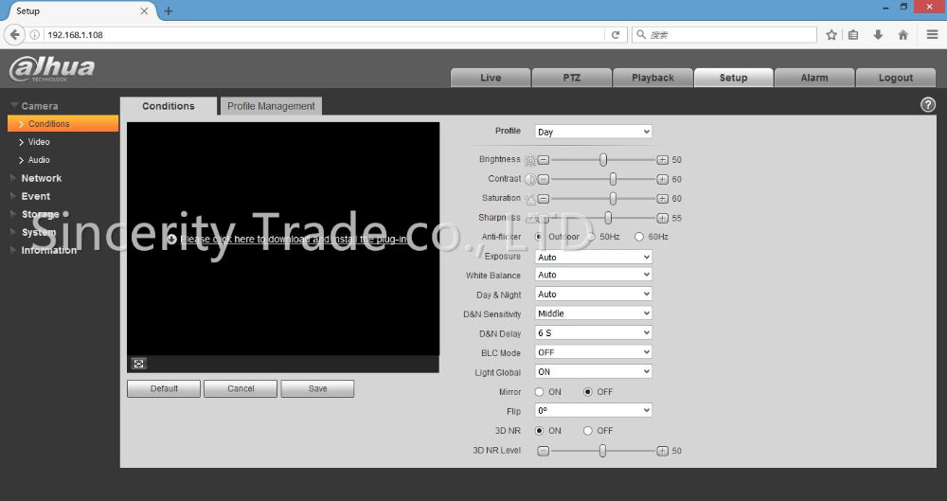Open the Firefox hamburger menu

[x=932, y=35]
